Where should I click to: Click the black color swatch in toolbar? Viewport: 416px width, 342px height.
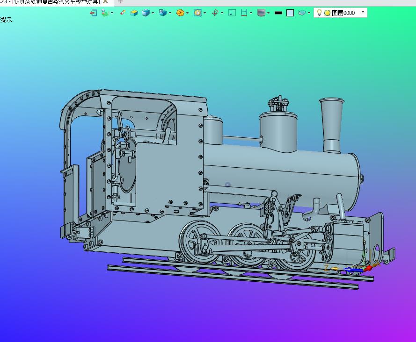[x=278, y=13]
